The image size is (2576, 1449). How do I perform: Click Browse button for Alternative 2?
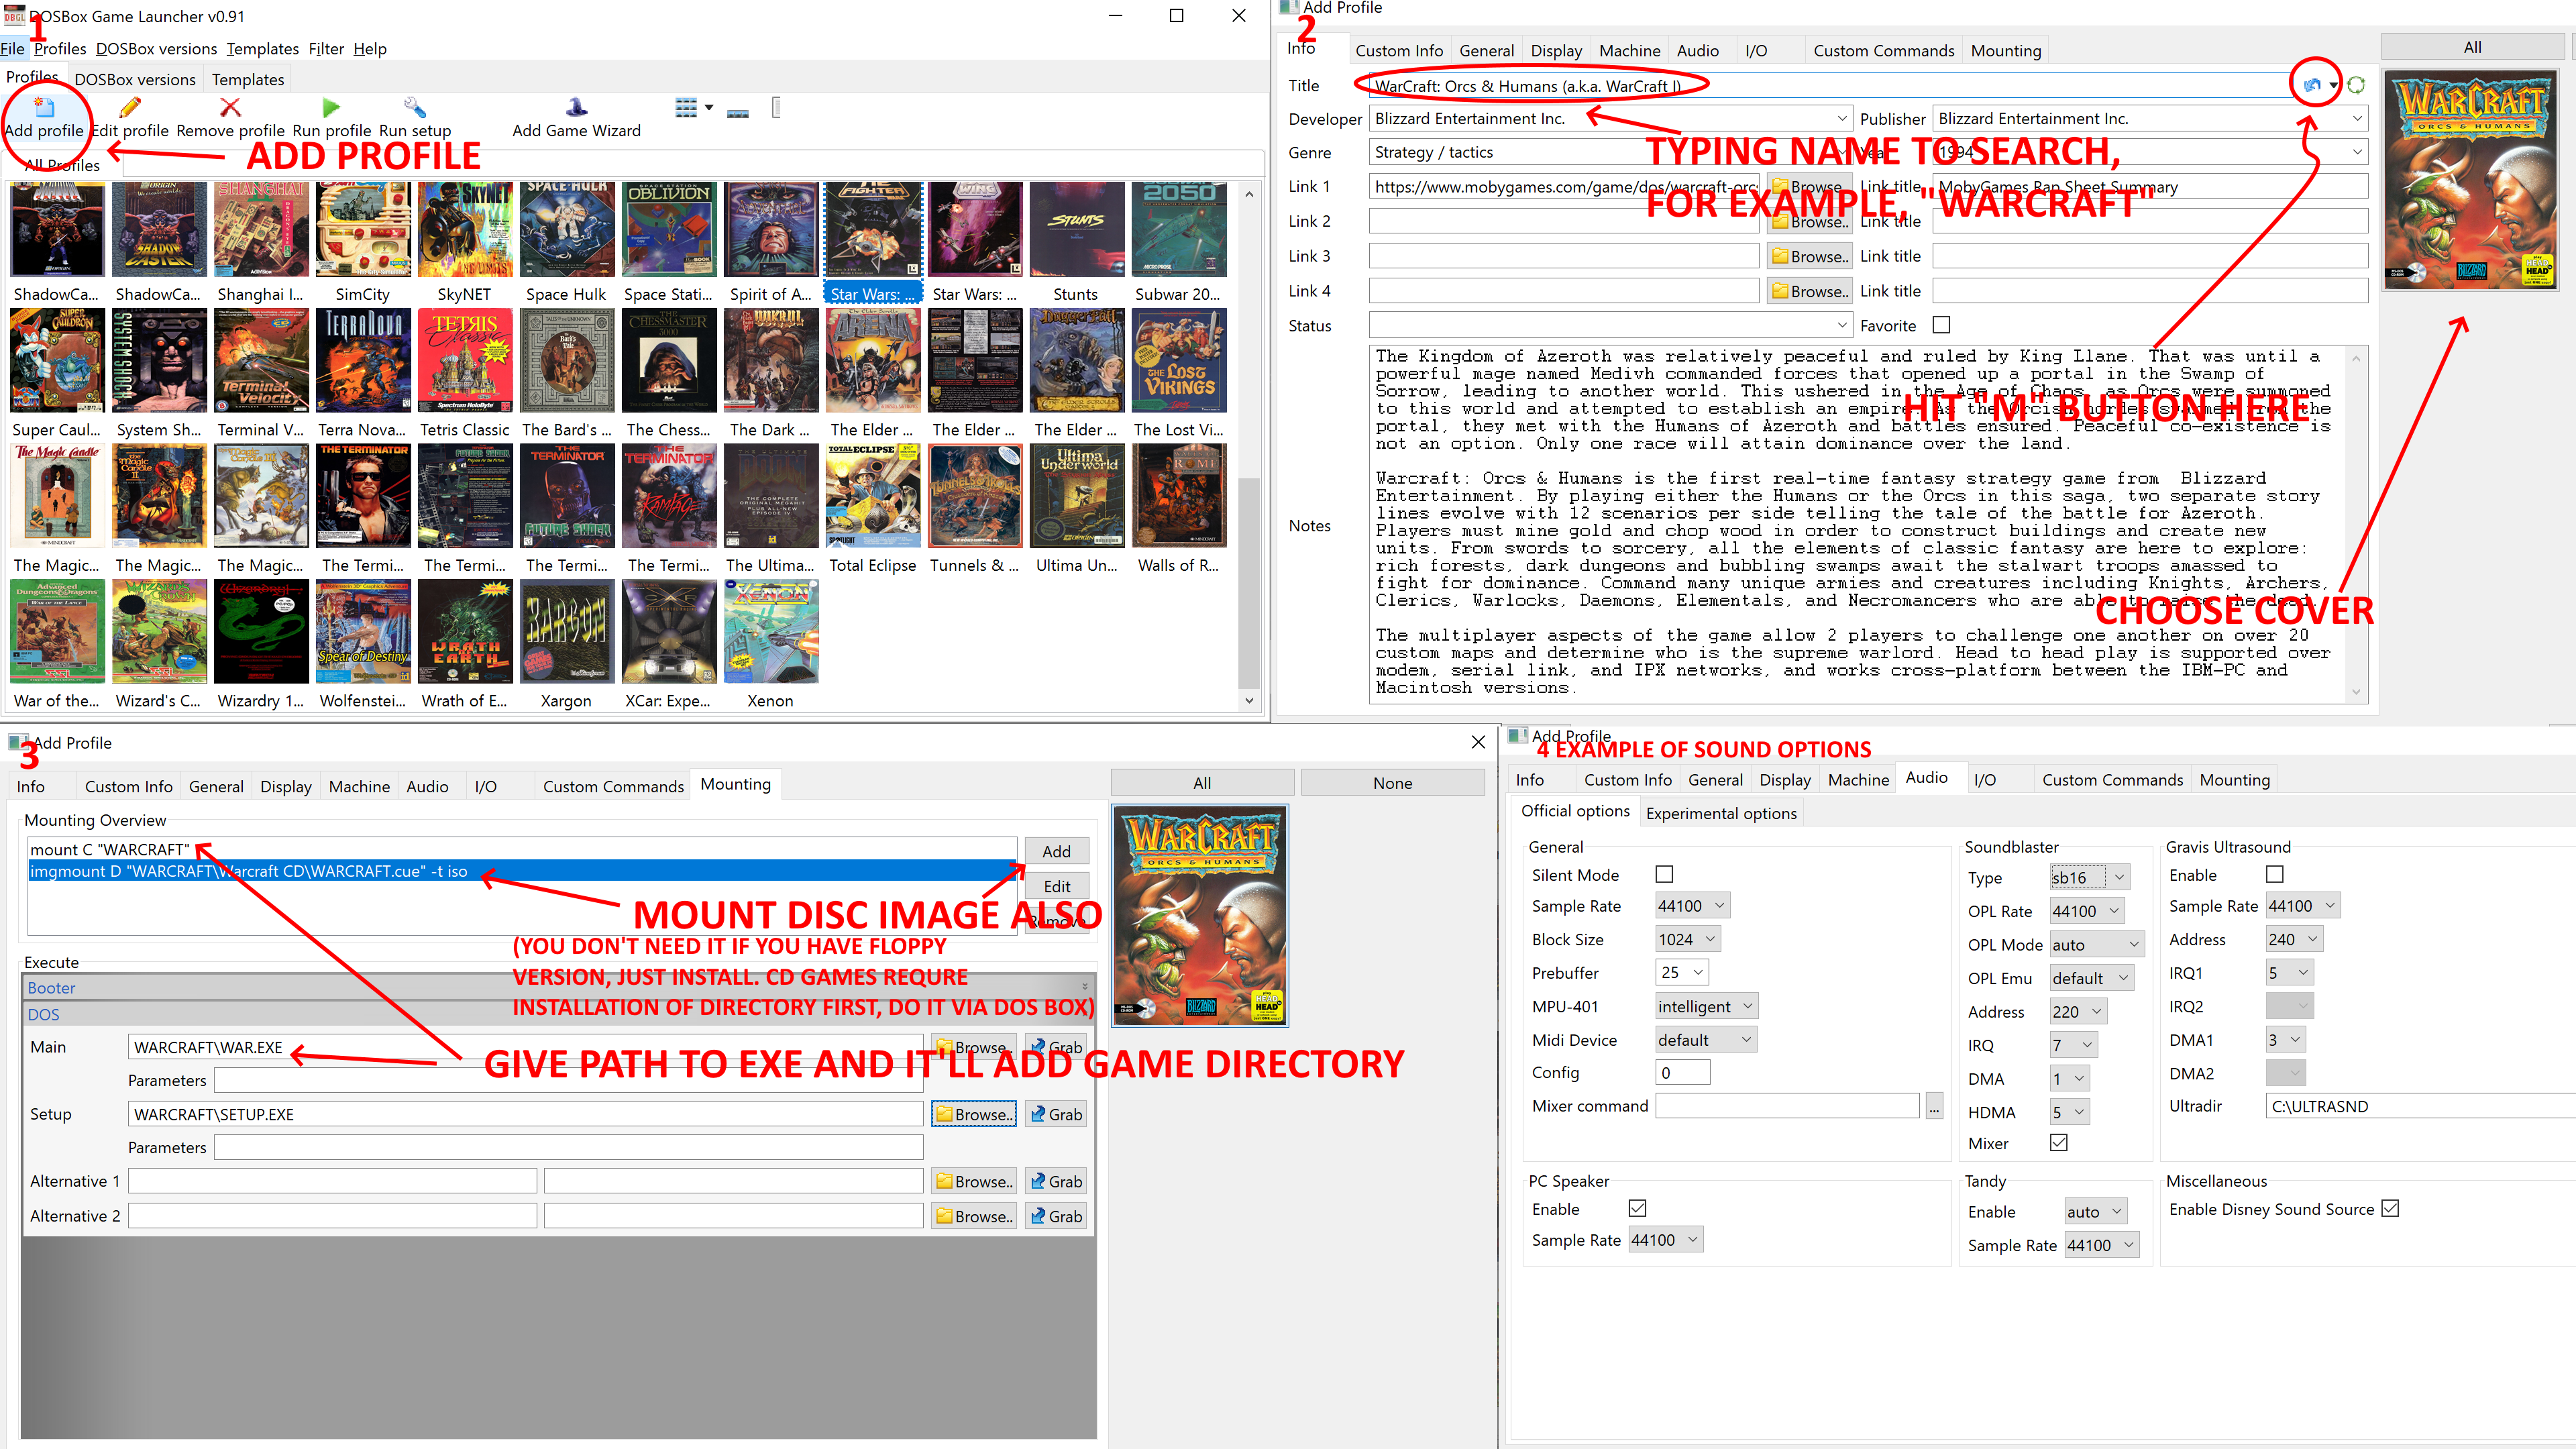974,1216
